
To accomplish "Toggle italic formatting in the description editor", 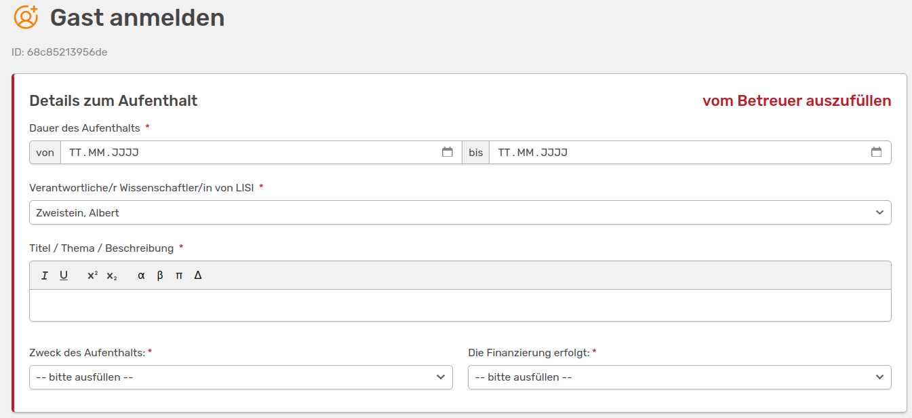I will point(45,275).
